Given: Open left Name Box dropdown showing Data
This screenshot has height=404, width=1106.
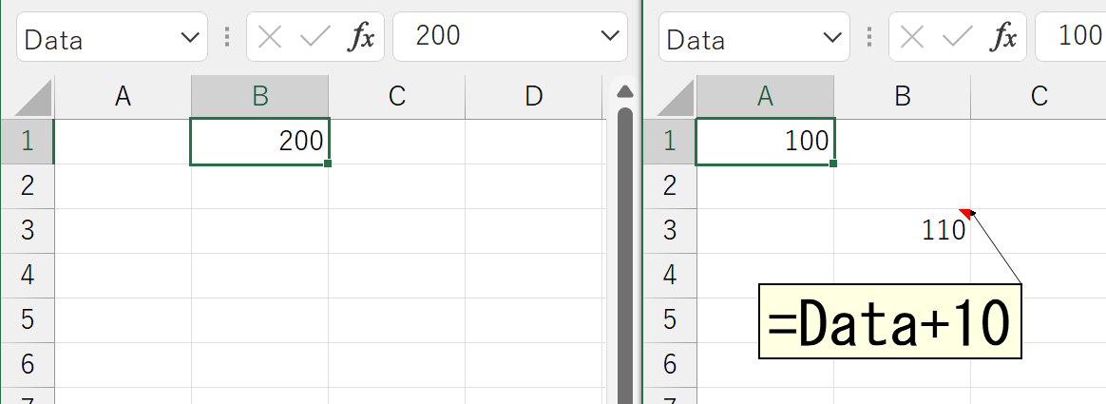Looking at the screenshot, I should [187, 38].
